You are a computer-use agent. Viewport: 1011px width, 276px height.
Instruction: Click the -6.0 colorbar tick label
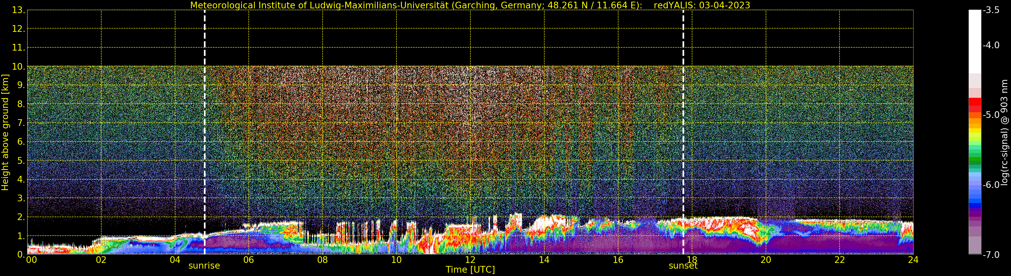[x=991, y=185]
